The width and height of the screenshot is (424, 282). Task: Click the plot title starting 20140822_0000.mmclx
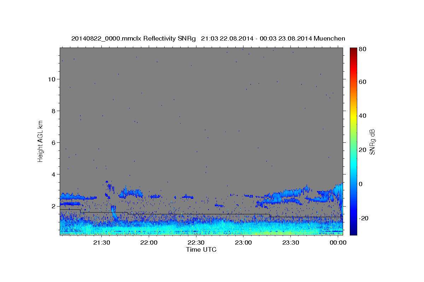[208, 38]
